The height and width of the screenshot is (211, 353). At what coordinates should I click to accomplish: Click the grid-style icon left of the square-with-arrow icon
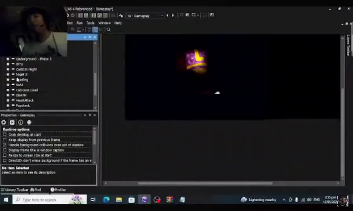click(x=187, y=15)
